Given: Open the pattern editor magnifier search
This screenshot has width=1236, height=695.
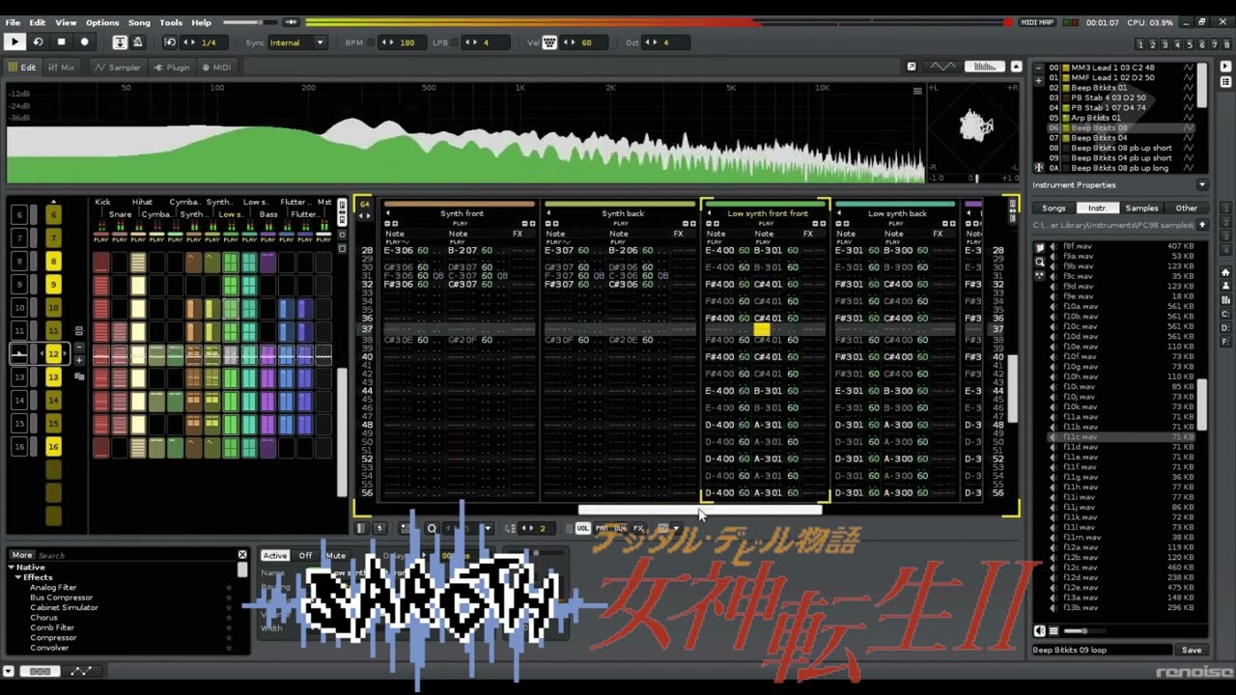Looking at the screenshot, I should (432, 528).
